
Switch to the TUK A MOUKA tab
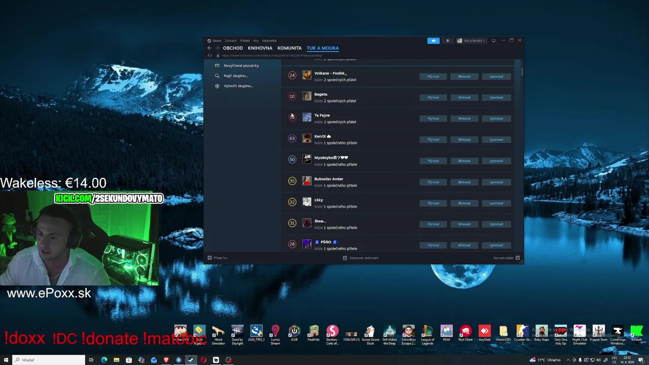click(322, 48)
